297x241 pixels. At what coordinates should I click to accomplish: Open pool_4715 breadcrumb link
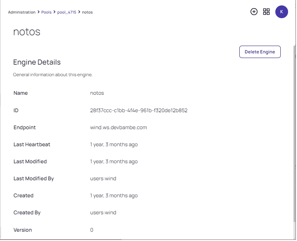[x=67, y=12]
